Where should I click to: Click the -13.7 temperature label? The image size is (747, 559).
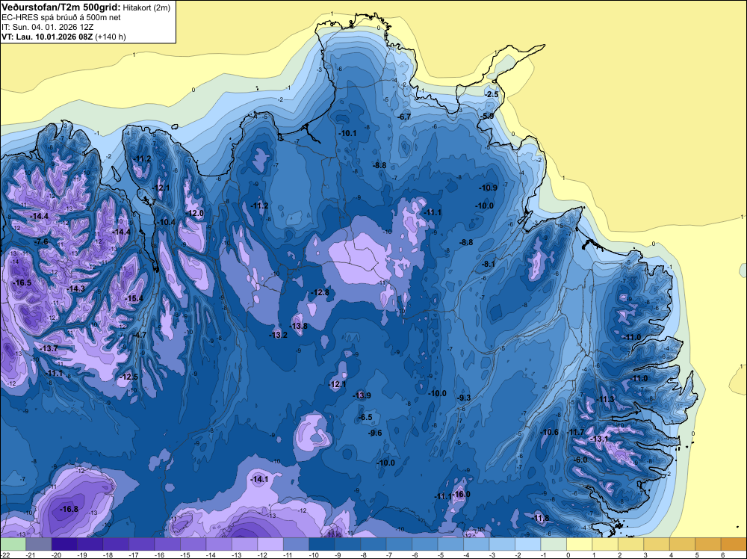(49, 349)
